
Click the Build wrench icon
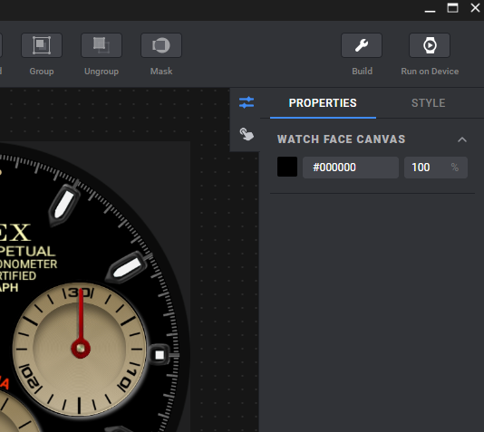pyautogui.click(x=362, y=45)
